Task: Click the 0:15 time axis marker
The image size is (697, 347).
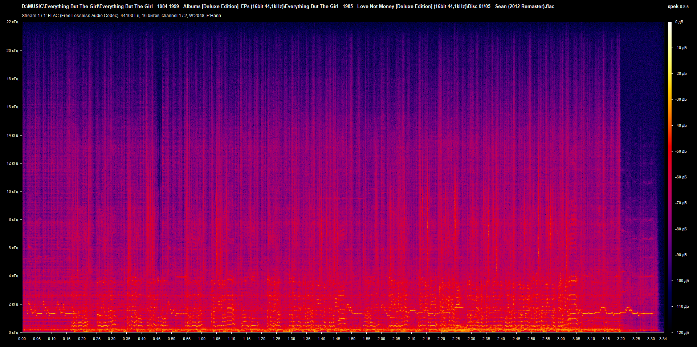Action: [66, 339]
